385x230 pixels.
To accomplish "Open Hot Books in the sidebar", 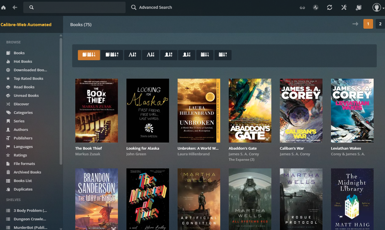I will 23,61.
